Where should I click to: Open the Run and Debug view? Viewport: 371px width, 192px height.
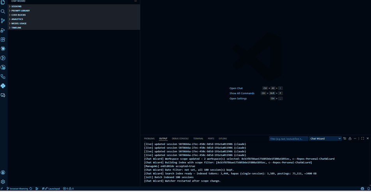point(3,30)
